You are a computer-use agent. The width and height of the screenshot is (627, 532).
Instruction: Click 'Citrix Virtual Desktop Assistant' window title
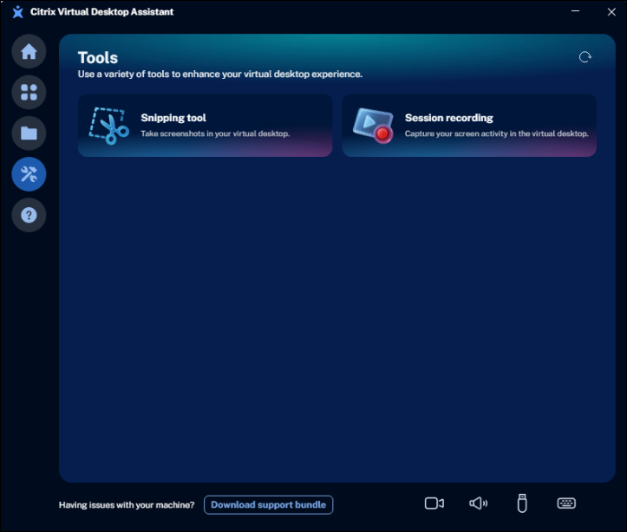tap(102, 12)
